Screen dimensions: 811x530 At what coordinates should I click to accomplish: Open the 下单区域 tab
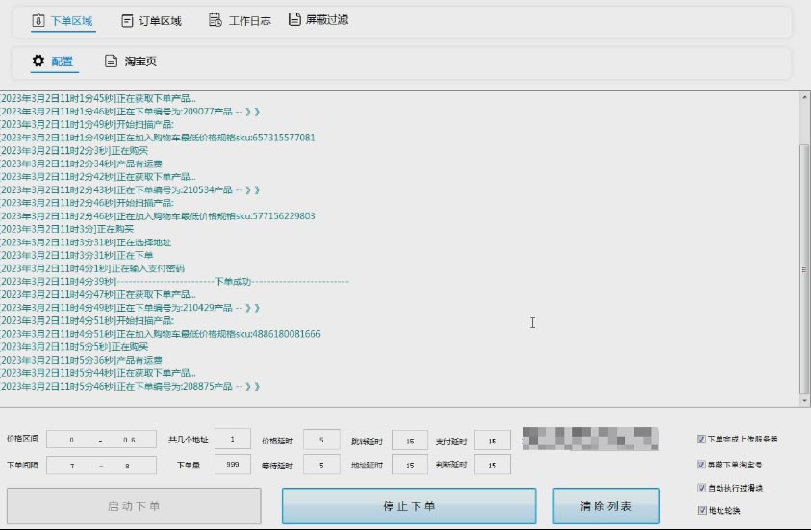pyautogui.click(x=63, y=21)
